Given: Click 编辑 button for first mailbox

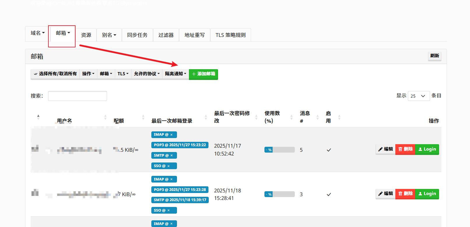Looking at the screenshot, I should [385, 149].
